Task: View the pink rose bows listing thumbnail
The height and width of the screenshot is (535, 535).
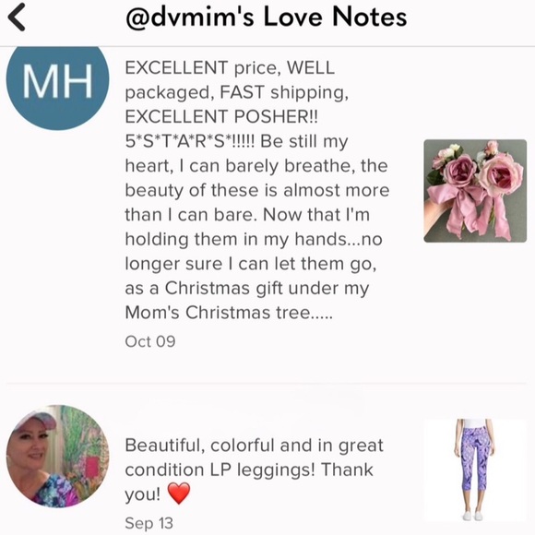Action: (475, 191)
